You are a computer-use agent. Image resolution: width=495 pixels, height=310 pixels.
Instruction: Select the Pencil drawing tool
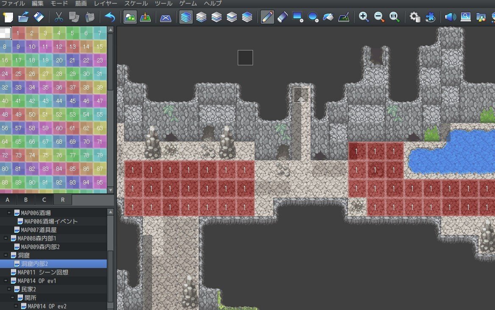click(x=267, y=17)
